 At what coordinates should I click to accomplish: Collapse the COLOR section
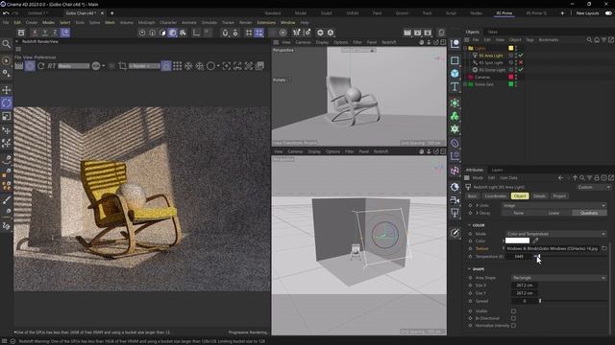pos(469,225)
